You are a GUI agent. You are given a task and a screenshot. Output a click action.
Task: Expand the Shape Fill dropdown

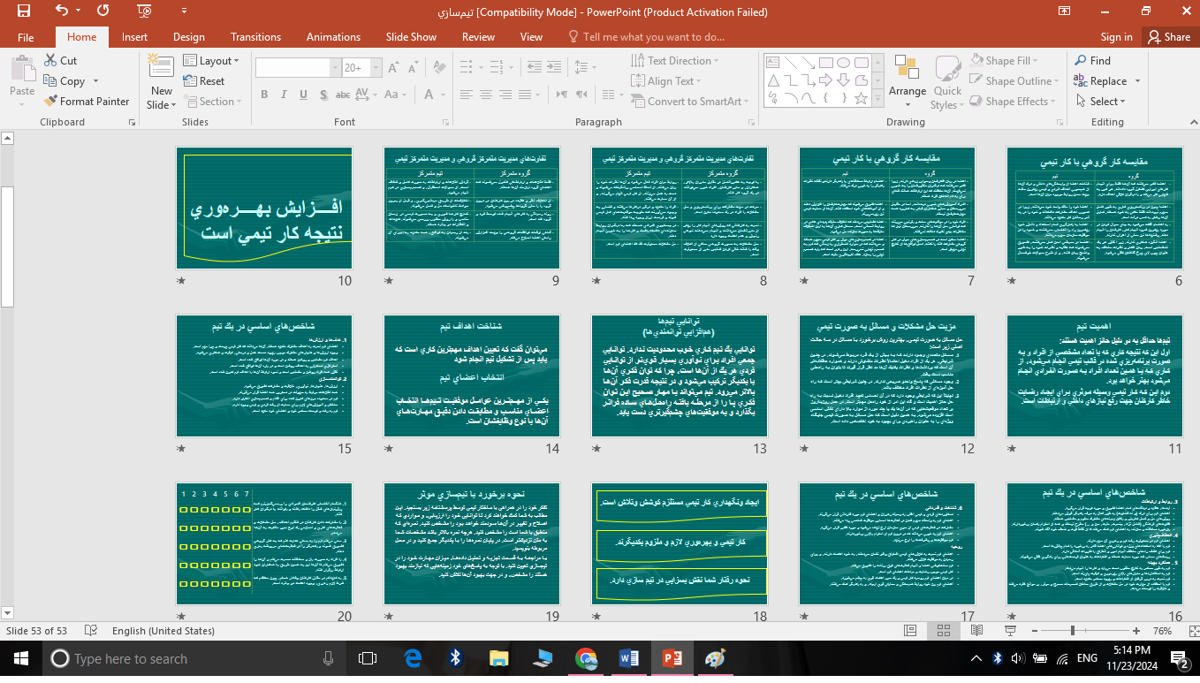(1035, 61)
